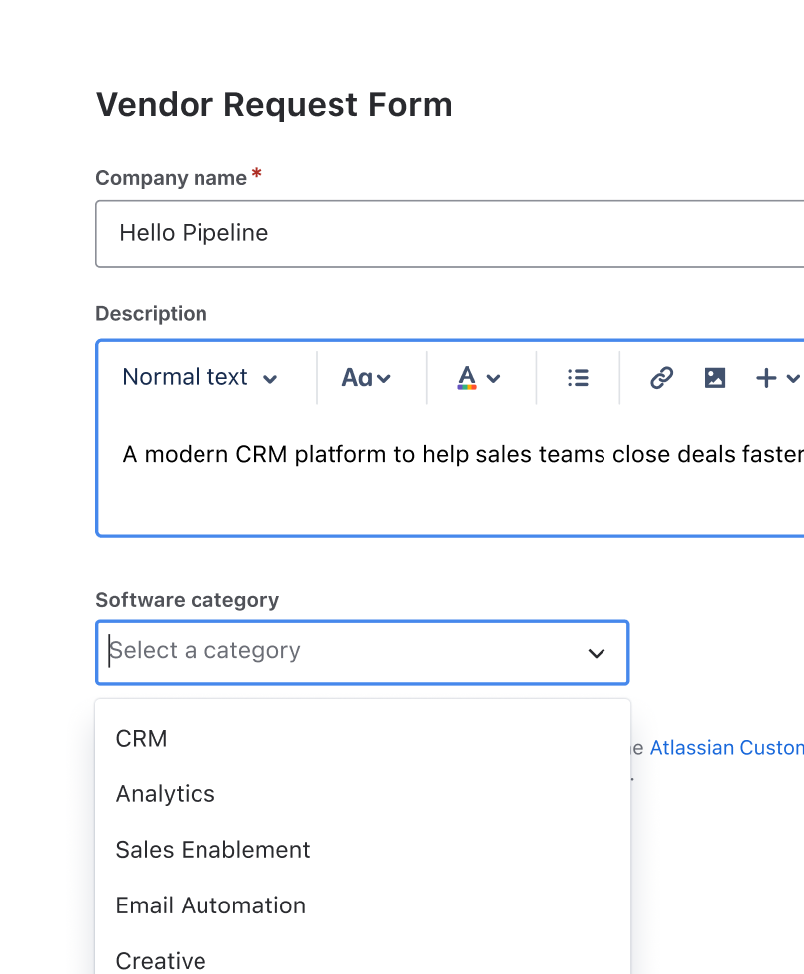Select the Email Automation option
Viewport: 804px width, 974px height.
(211, 905)
